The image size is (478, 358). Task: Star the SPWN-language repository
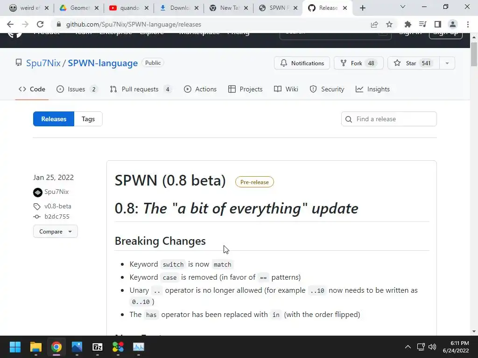(414, 63)
